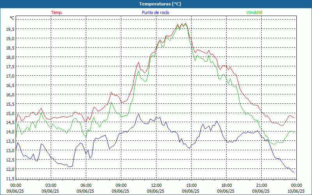The height and width of the screenshot is (195, 312).
Task: Click the 03:00 time axis label
Action: pyautogui.click(x=51, y=186)
